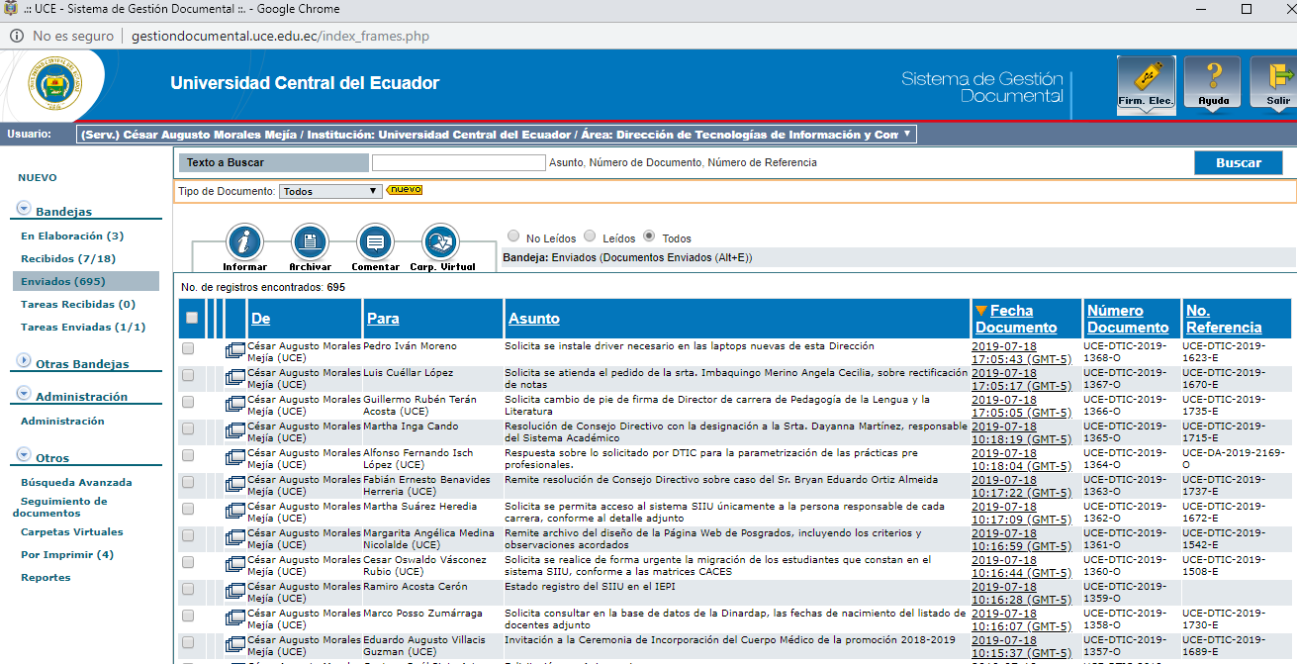This screenshot has height=664, width=1297.
Task: Click the Informar toolbar icon
Action: pos(244,248)
